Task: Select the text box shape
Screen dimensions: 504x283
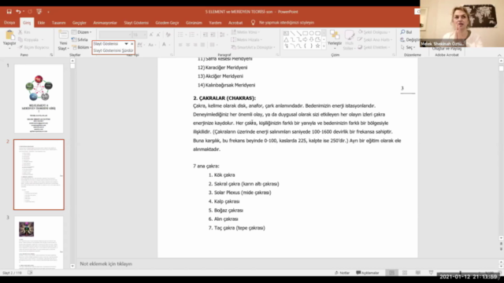Action: click(x=286, y=33)
